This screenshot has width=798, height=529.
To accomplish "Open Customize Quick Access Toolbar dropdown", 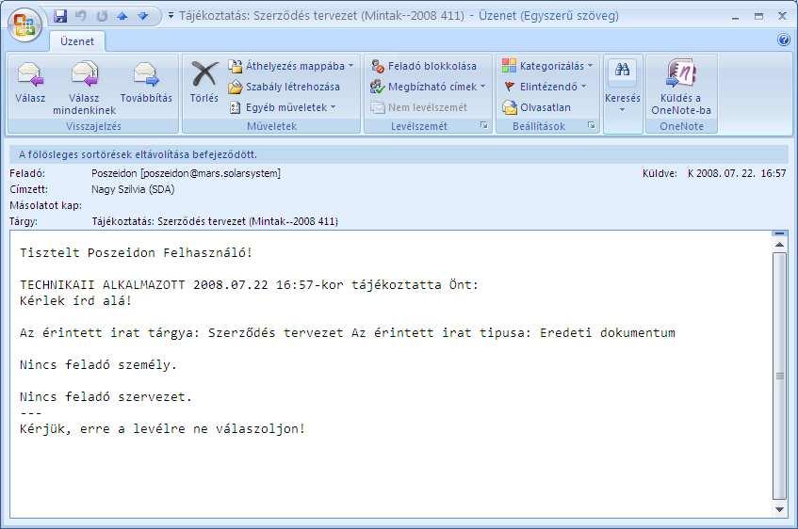I will pyautogui.click(x=171, y=16).
